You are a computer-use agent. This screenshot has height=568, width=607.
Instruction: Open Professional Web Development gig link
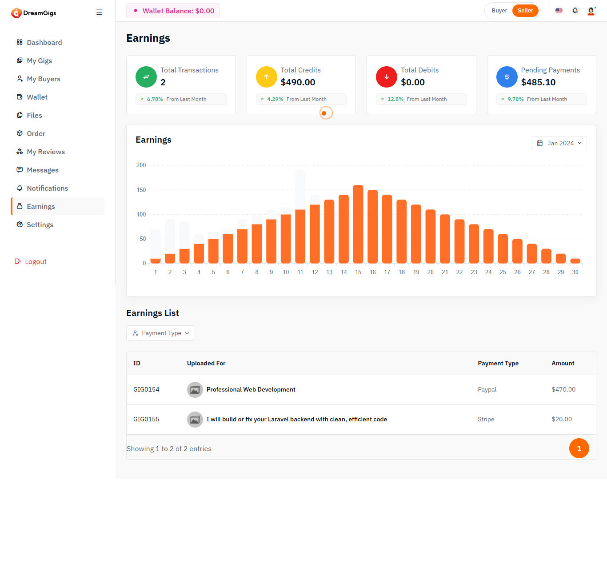251,390
